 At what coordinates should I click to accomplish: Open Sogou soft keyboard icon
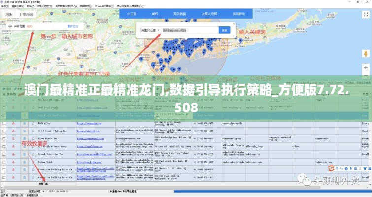coord(355,168)
